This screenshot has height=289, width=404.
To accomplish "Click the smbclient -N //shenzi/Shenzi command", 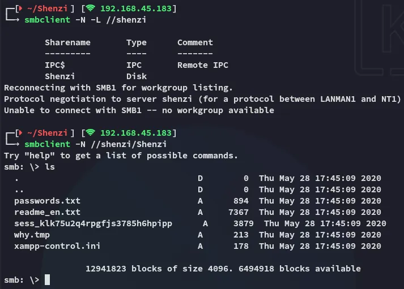I will pos(96,144).
